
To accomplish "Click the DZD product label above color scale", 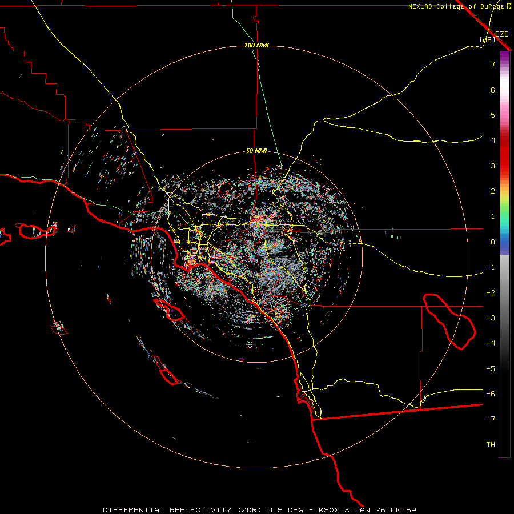I will pos(502,34).
